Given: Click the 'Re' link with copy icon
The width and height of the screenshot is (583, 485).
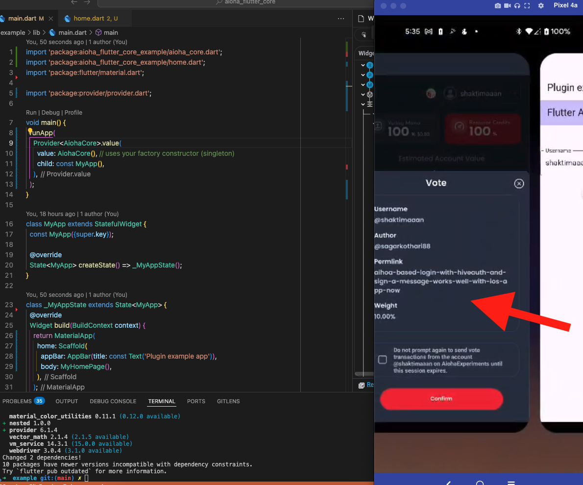Looking at the screenshot, I should pyautogui.click(x=366, y=385).
